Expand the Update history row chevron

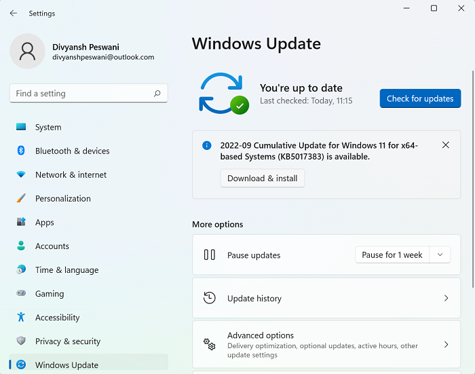click(446, 298)
